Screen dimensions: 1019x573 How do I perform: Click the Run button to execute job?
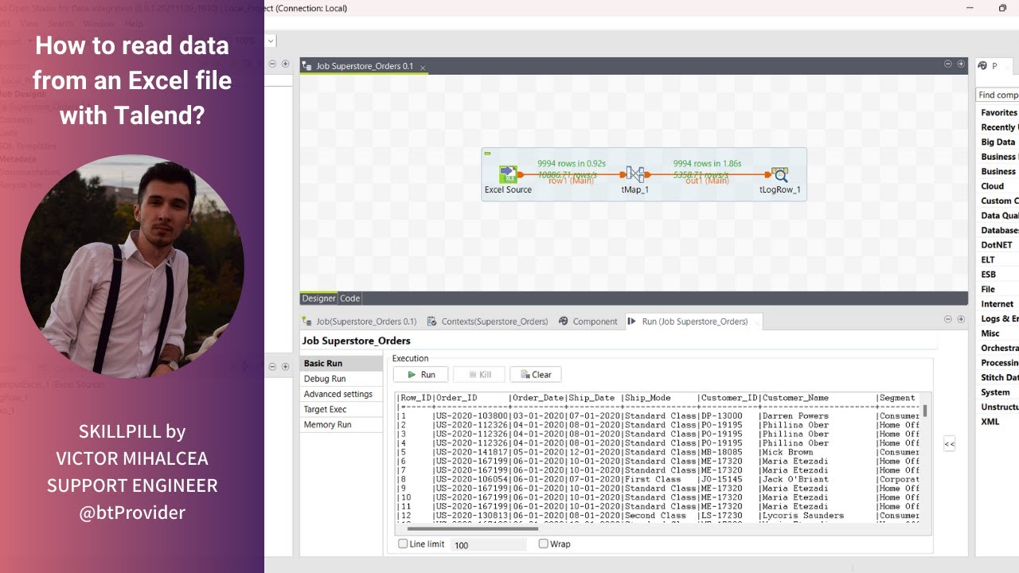421,374
